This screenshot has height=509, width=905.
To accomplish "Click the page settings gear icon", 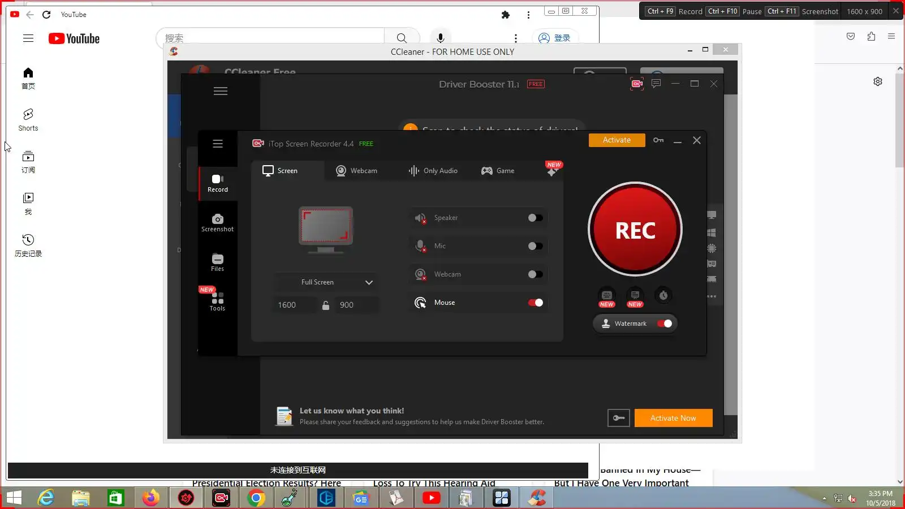I will point(878,81).
